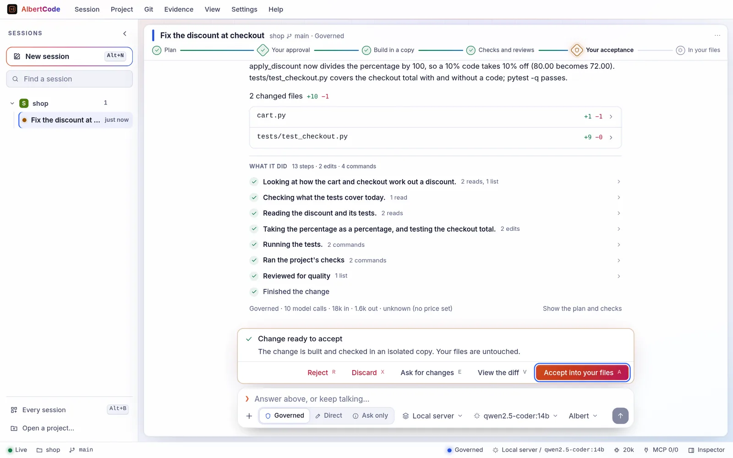Expand the Running the tests step
This screenshot has height=458, width=733.
(436, 245)
